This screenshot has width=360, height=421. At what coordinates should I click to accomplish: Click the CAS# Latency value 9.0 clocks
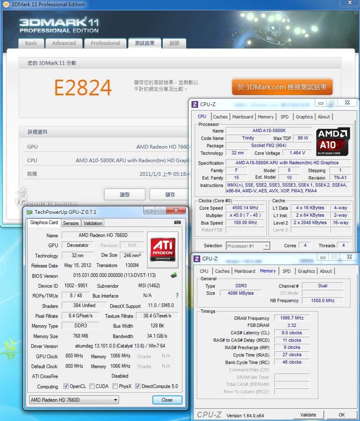292,333
